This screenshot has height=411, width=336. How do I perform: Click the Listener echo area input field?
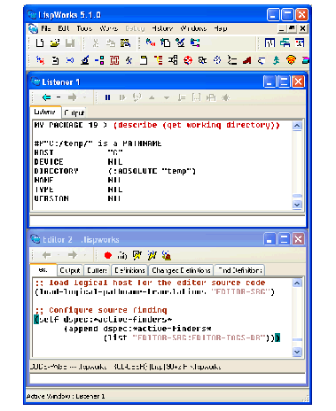click(168, 221)
